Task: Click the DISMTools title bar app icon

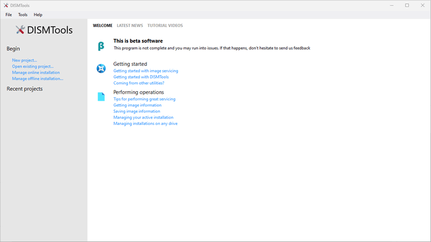Action: (6, 5)
